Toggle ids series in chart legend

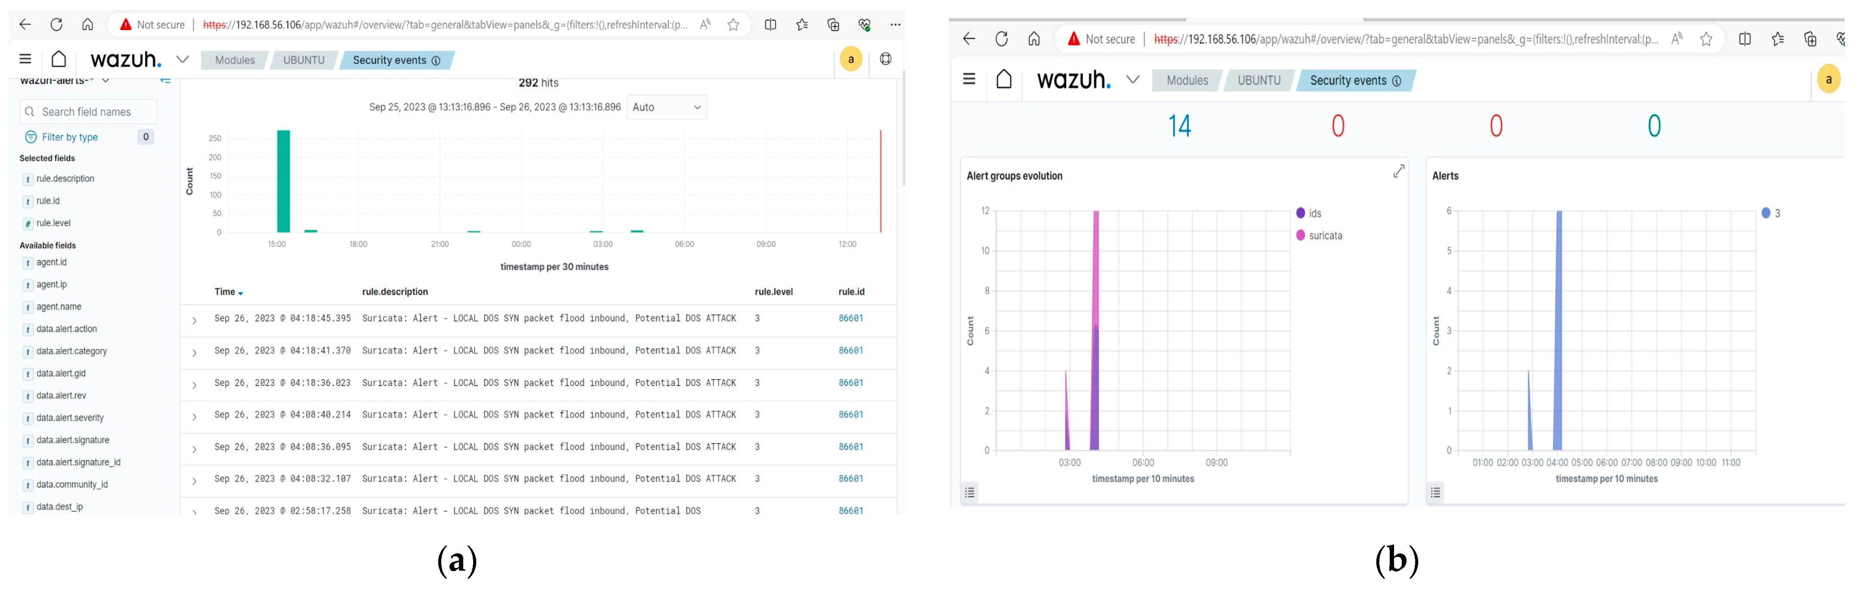click(1314, 213)
